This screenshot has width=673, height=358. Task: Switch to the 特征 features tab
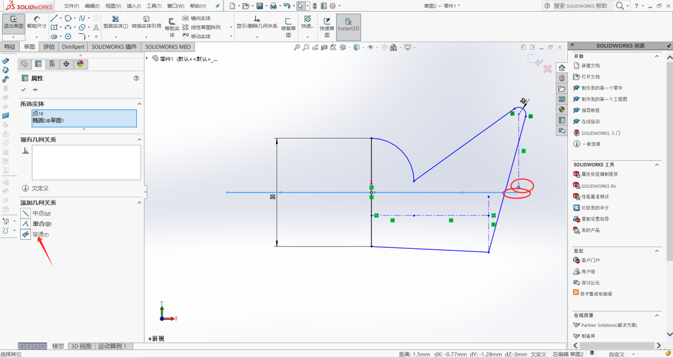pos(10,47)
